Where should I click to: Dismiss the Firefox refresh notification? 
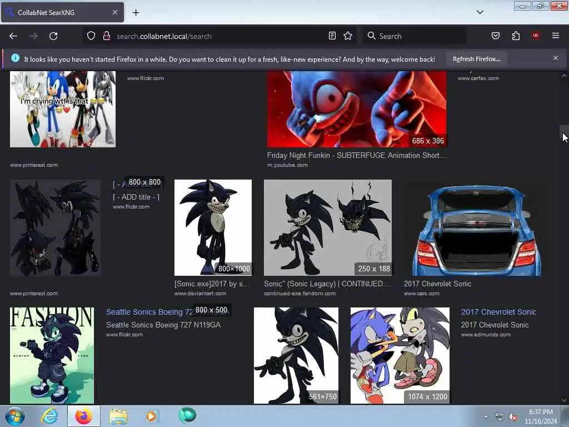[x=555, y=58]
